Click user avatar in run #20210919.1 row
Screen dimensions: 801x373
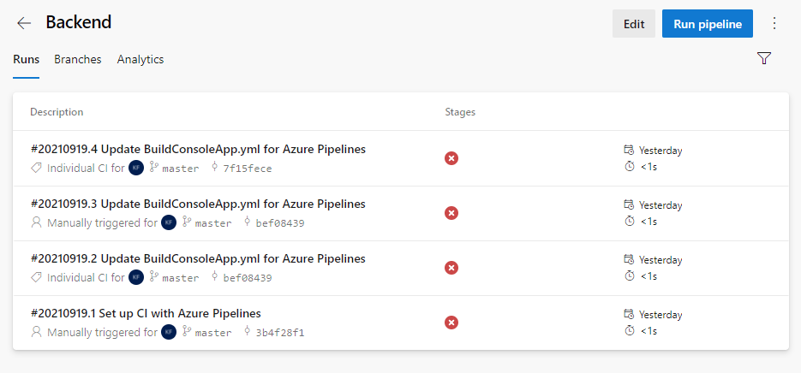pos(169,332)
